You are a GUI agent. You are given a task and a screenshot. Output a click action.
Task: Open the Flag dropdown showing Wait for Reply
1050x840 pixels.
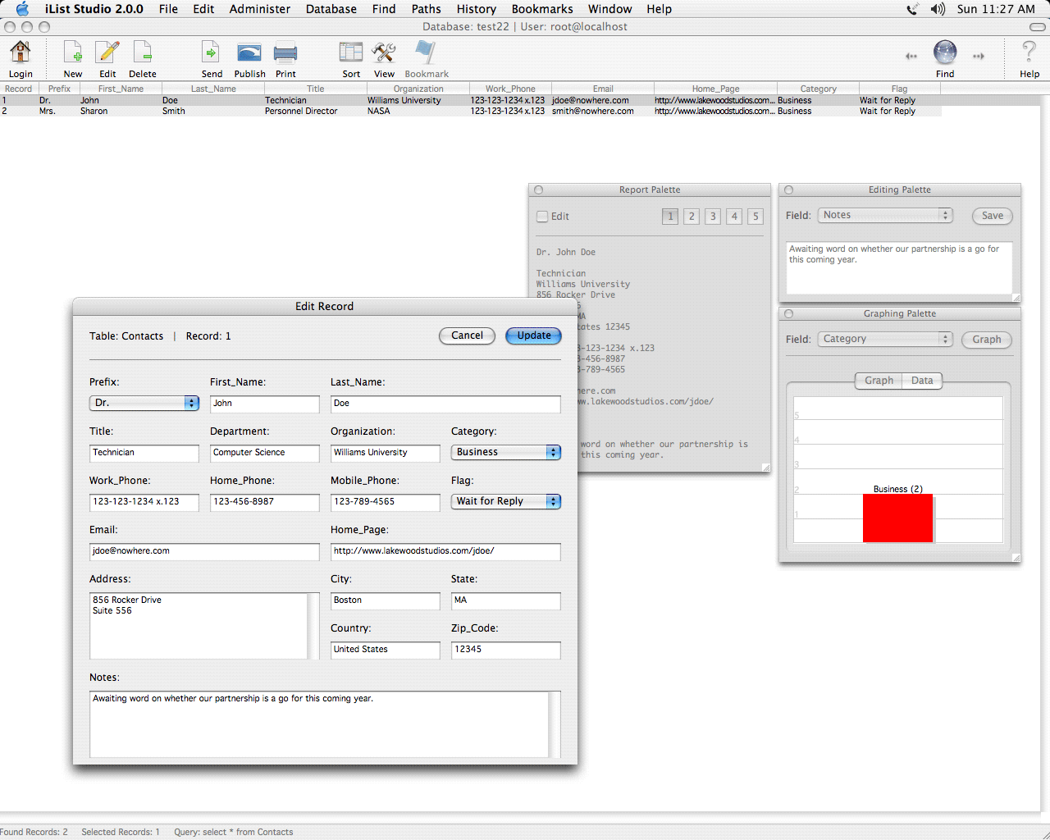pos(506,501)
